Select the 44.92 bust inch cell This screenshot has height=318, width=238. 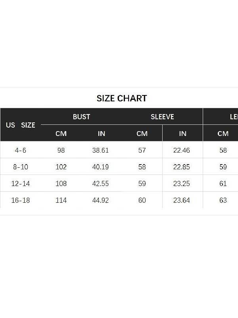point(101,200)
